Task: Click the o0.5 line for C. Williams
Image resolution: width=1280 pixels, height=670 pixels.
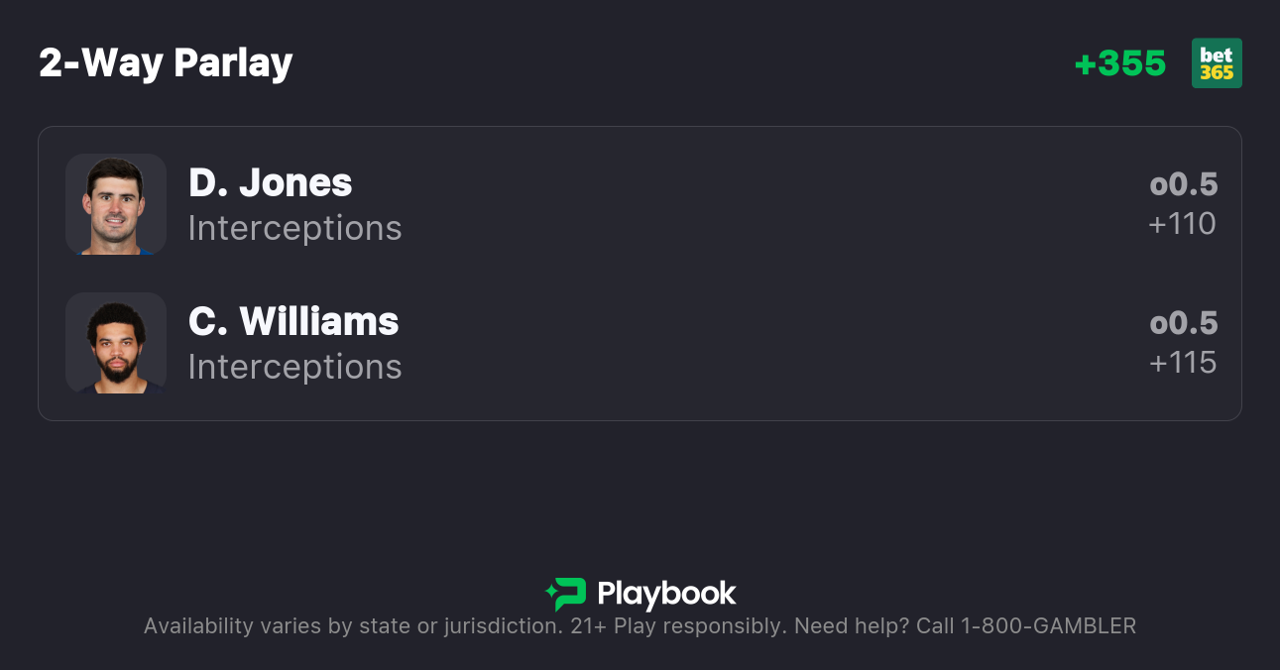Action: pyautogui.click(x=1183, y=323)
